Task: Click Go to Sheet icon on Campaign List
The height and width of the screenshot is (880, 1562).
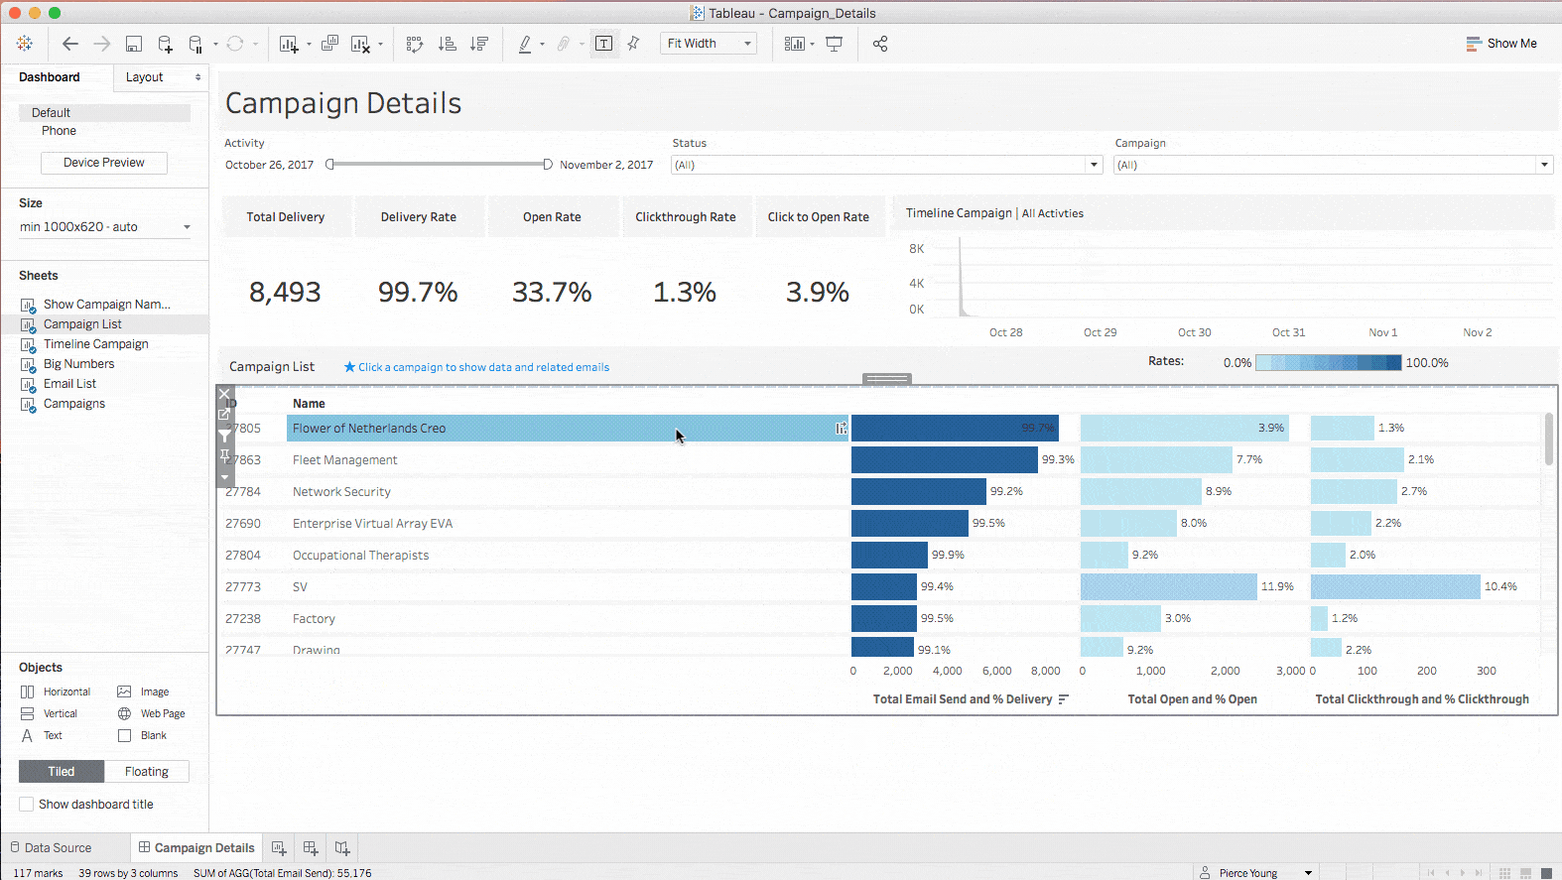Action: [224, 415]
